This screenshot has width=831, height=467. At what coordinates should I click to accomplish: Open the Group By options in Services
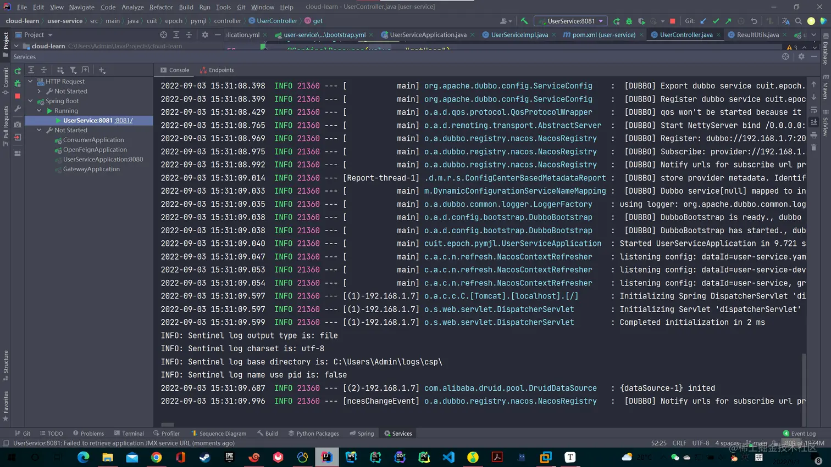tap(60, 70)
